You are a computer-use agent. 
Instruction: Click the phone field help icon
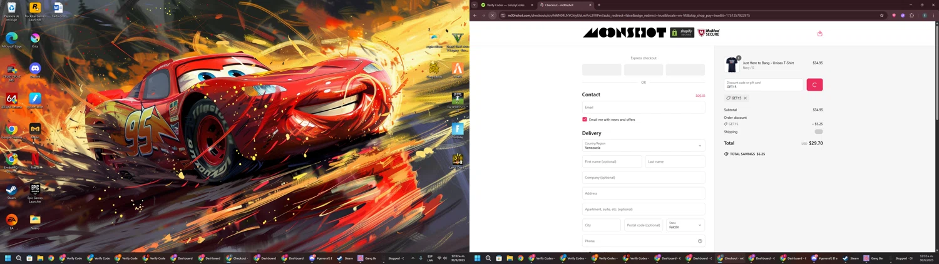point(700,241)
